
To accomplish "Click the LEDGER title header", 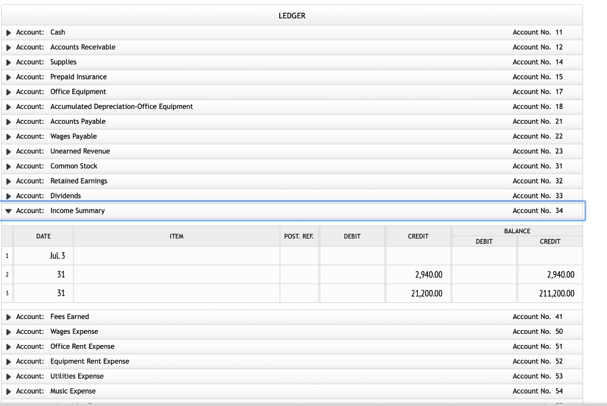I will coord(292,15).
